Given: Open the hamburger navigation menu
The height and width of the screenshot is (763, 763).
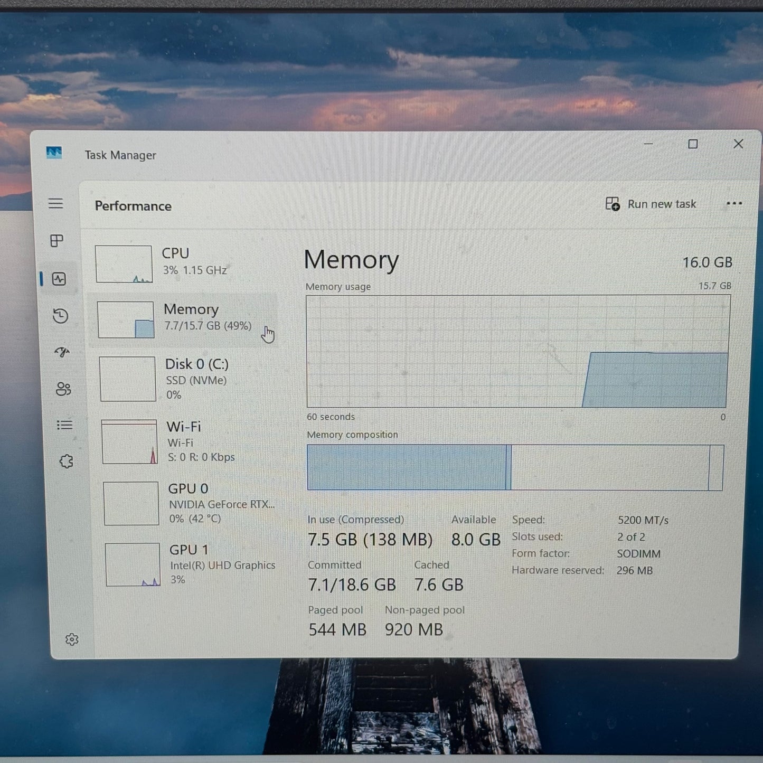Looking at the screenshot, I should pos(56,203).
